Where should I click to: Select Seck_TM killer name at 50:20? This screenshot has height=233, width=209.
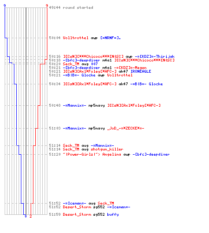click(71, 64)
